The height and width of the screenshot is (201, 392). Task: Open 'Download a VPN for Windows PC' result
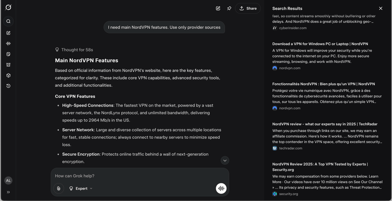point(320,44)
